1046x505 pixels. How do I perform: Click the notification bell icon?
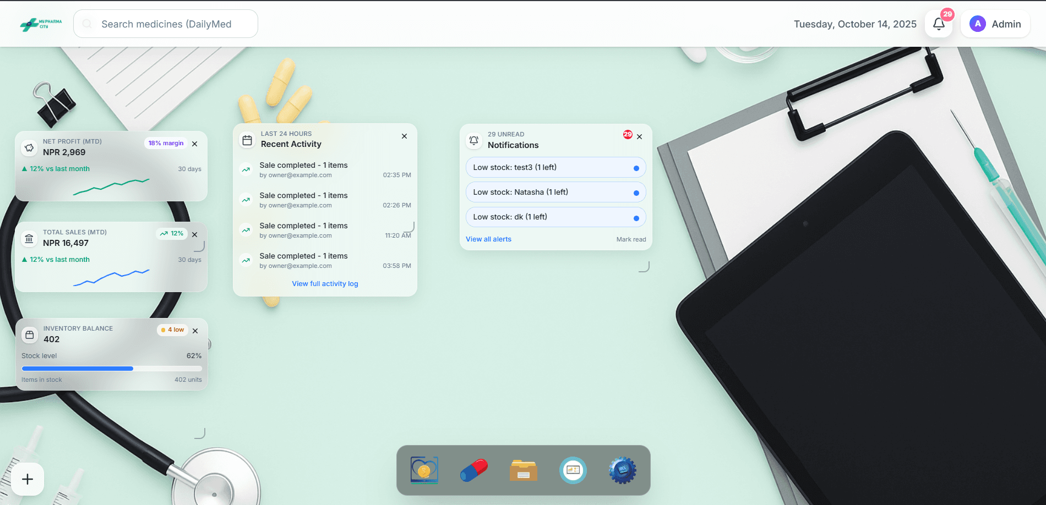coord(938,24)
